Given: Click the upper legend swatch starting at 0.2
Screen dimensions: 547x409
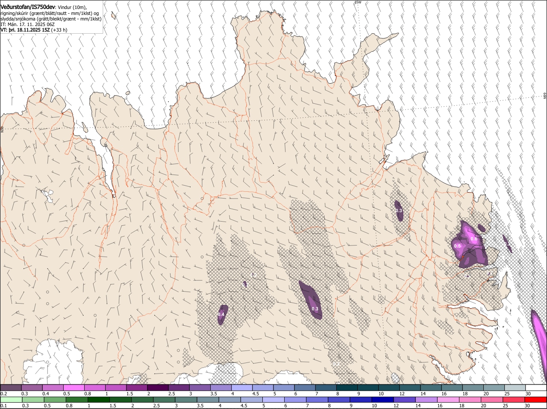Looking at the screenshot, I should tap(11, 387).
